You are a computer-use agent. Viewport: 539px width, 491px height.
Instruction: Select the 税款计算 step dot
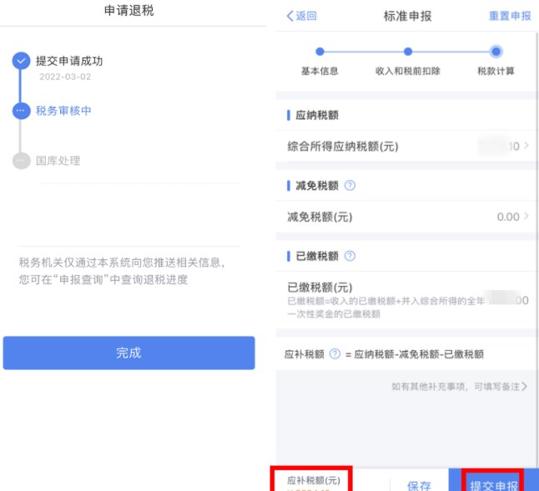click(496, 52)
